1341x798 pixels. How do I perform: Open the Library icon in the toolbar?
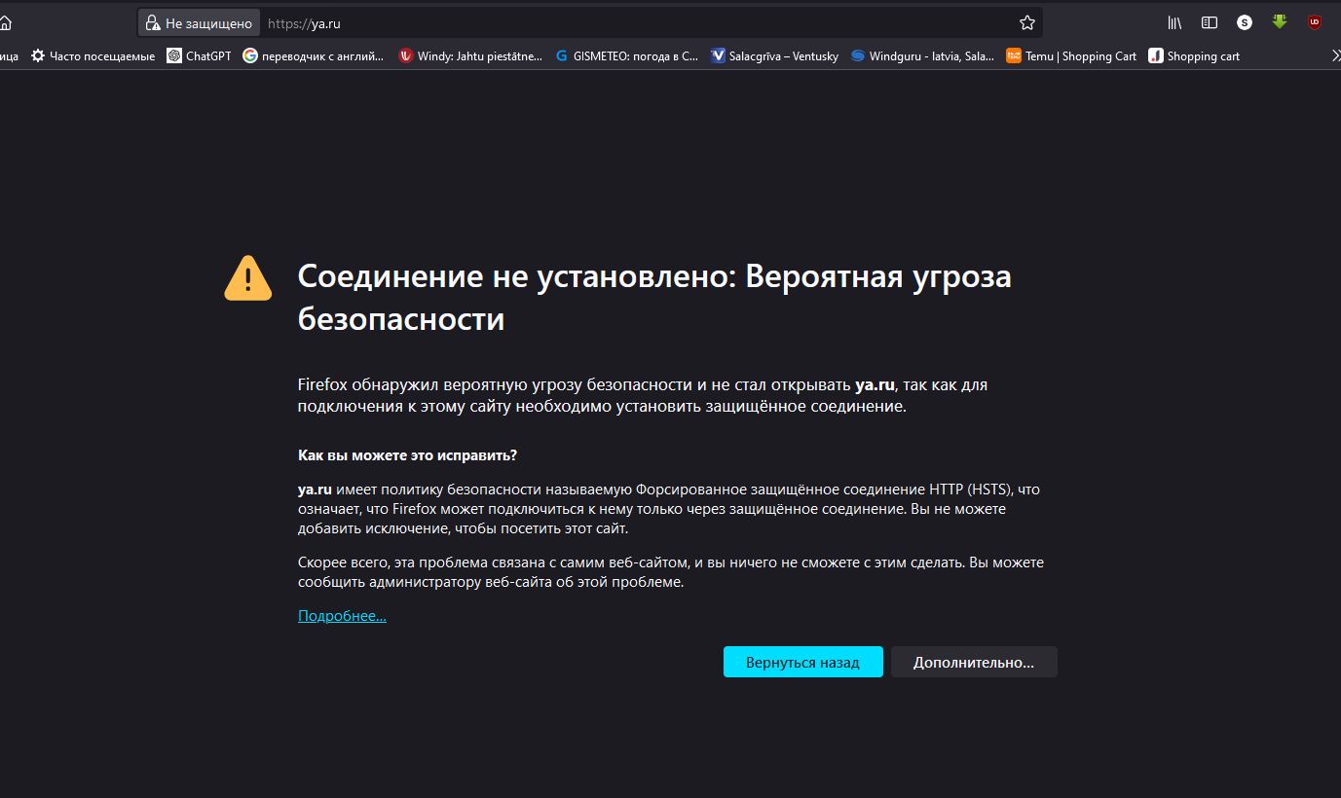pyautogui.click(x=1174, y=22)
